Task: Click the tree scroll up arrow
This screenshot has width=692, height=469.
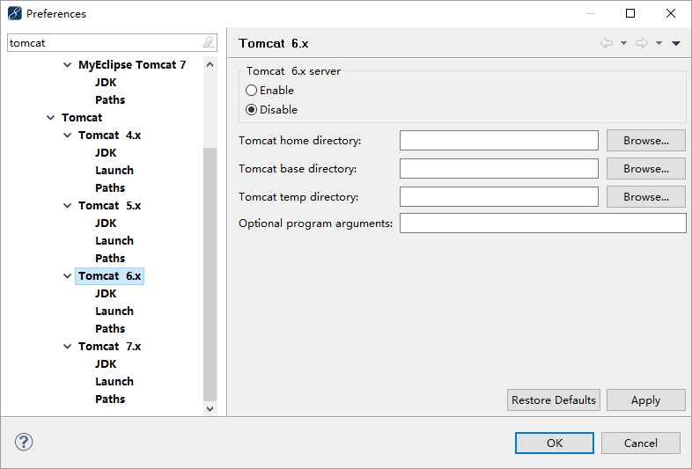Action: click(x=210, y=65)
